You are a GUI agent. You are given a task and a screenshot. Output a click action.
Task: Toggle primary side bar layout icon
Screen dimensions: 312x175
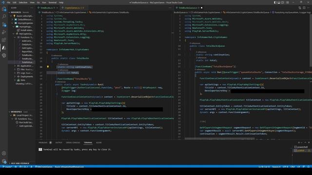coord(275,2)
